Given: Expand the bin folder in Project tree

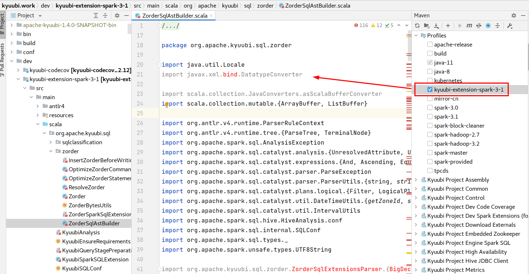Looking at the screenshot, I should pyautogui.click(x=12, y=34).
